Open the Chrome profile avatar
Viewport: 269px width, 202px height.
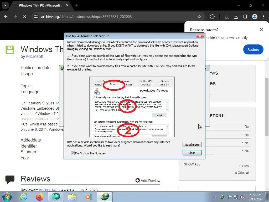point(255,17)
